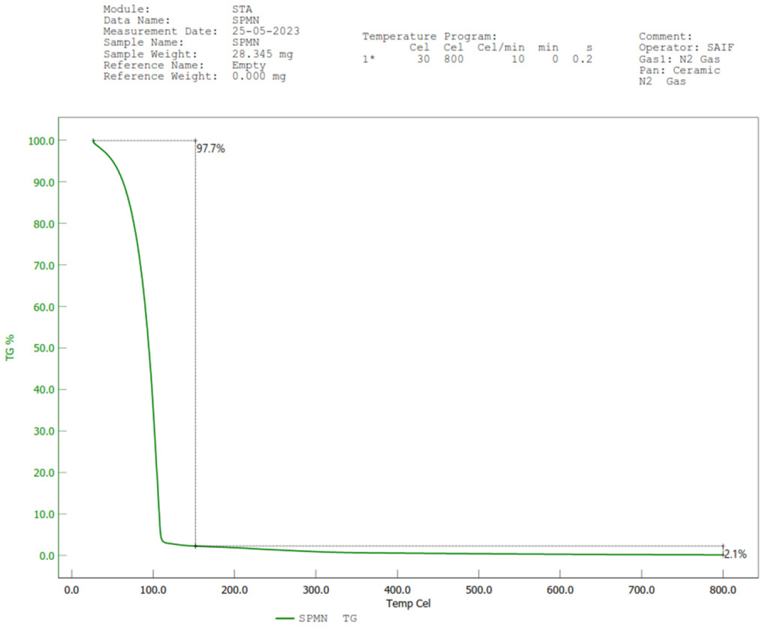Viewport: 763px width, 627px height.
Task: Click the 'TG %' y-axis title
Action: [10, 348]
